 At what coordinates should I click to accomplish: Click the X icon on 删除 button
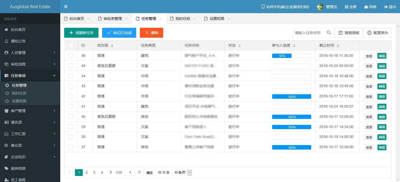click(x=147, y=33)
